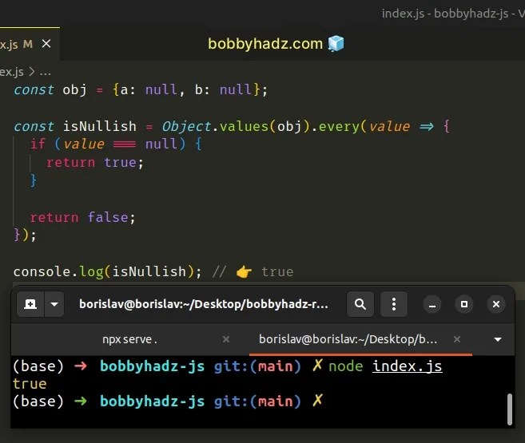Open new terminal tab icon button
The width and height of the screenshot is (525, 443).
pyautogui.click(x=30, y=304)
